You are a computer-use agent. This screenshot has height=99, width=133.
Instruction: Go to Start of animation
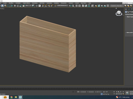(114, 92)
